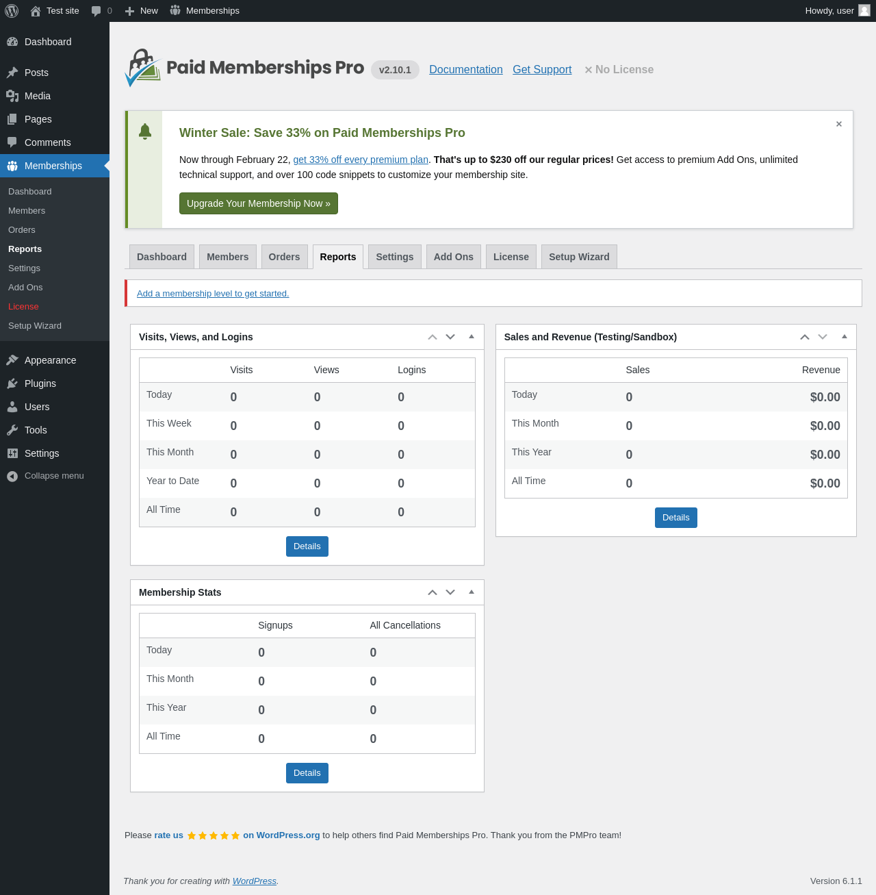Click Howdy, user account menu
The image size is (876, 895).
(838, 11)
